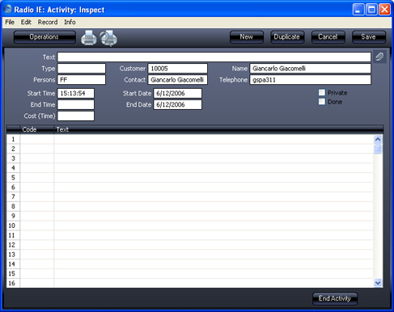This screenshot has width=394, height=312.
Task: Click the vertical scrollbar thumb
Action: pyautogui.click(x=378, y=149)
